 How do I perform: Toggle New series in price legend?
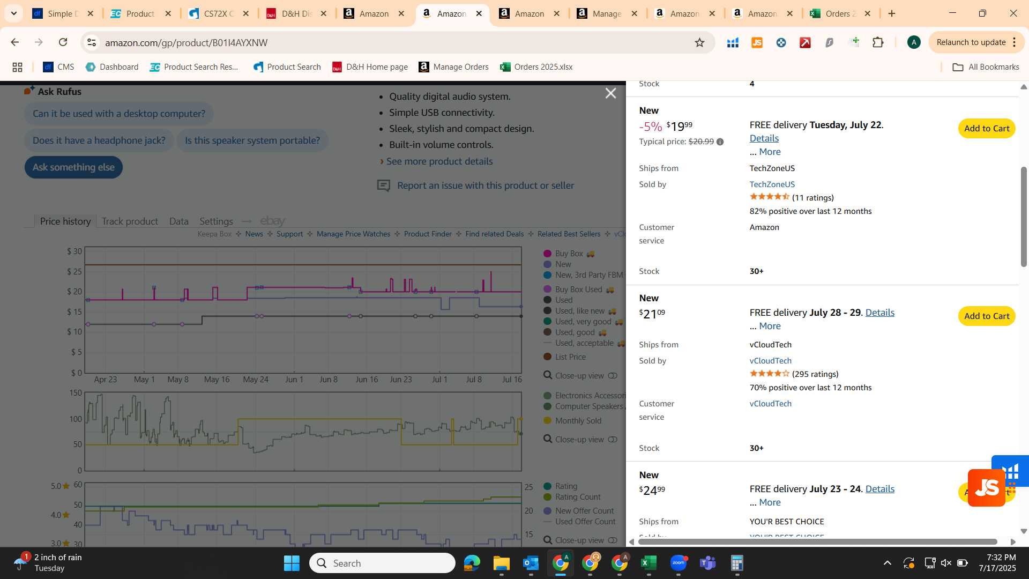pos(557,264)
